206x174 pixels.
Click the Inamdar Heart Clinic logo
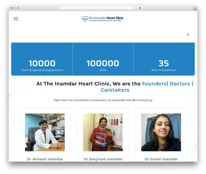pos(103,19)
